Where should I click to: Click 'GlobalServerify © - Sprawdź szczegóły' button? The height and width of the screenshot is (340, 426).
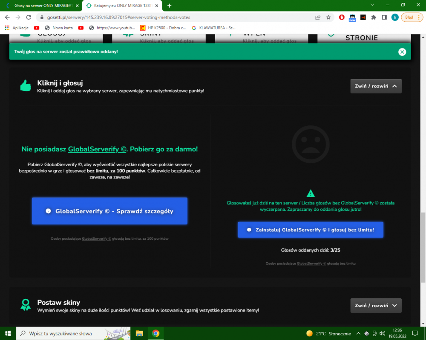(x=109, y=211)
